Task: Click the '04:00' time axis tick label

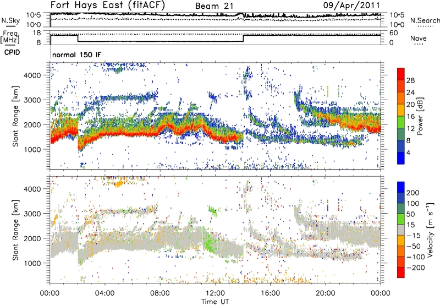Action: click(x=105, y=293)
